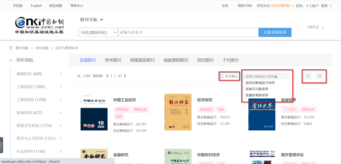Click 共 1395 条结果 count text
The image size is (341, 164).
pos(90,76)
